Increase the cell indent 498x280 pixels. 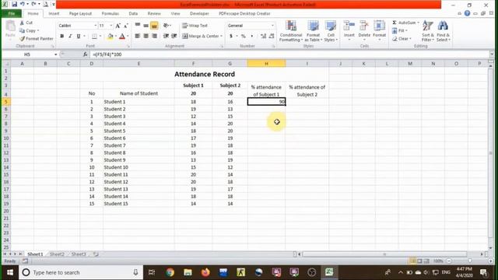click(x=174, y=37)
